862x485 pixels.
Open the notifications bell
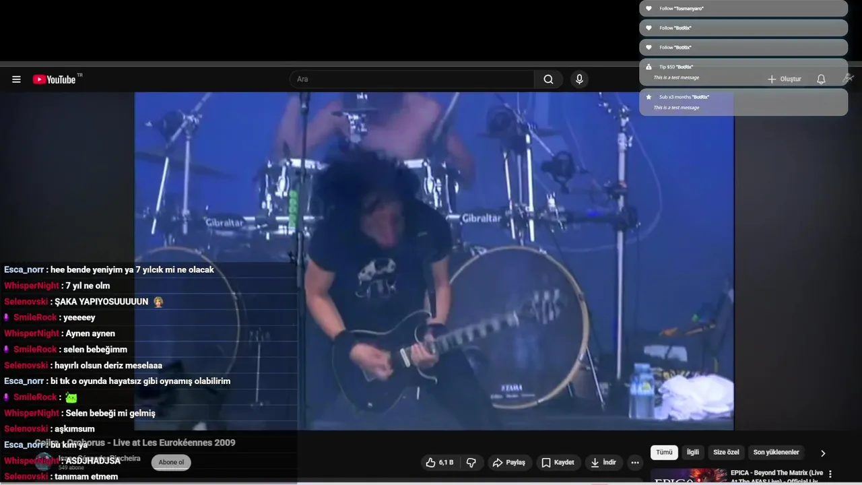[x=821, y=79]
